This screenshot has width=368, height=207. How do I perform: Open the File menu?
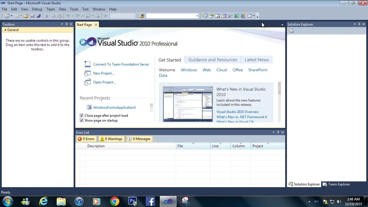tap(5, 9)
